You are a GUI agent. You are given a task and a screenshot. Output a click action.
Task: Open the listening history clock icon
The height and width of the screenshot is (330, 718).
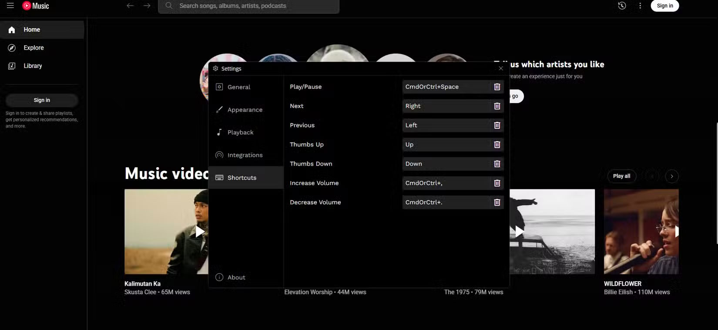click(x=622, y=6)
